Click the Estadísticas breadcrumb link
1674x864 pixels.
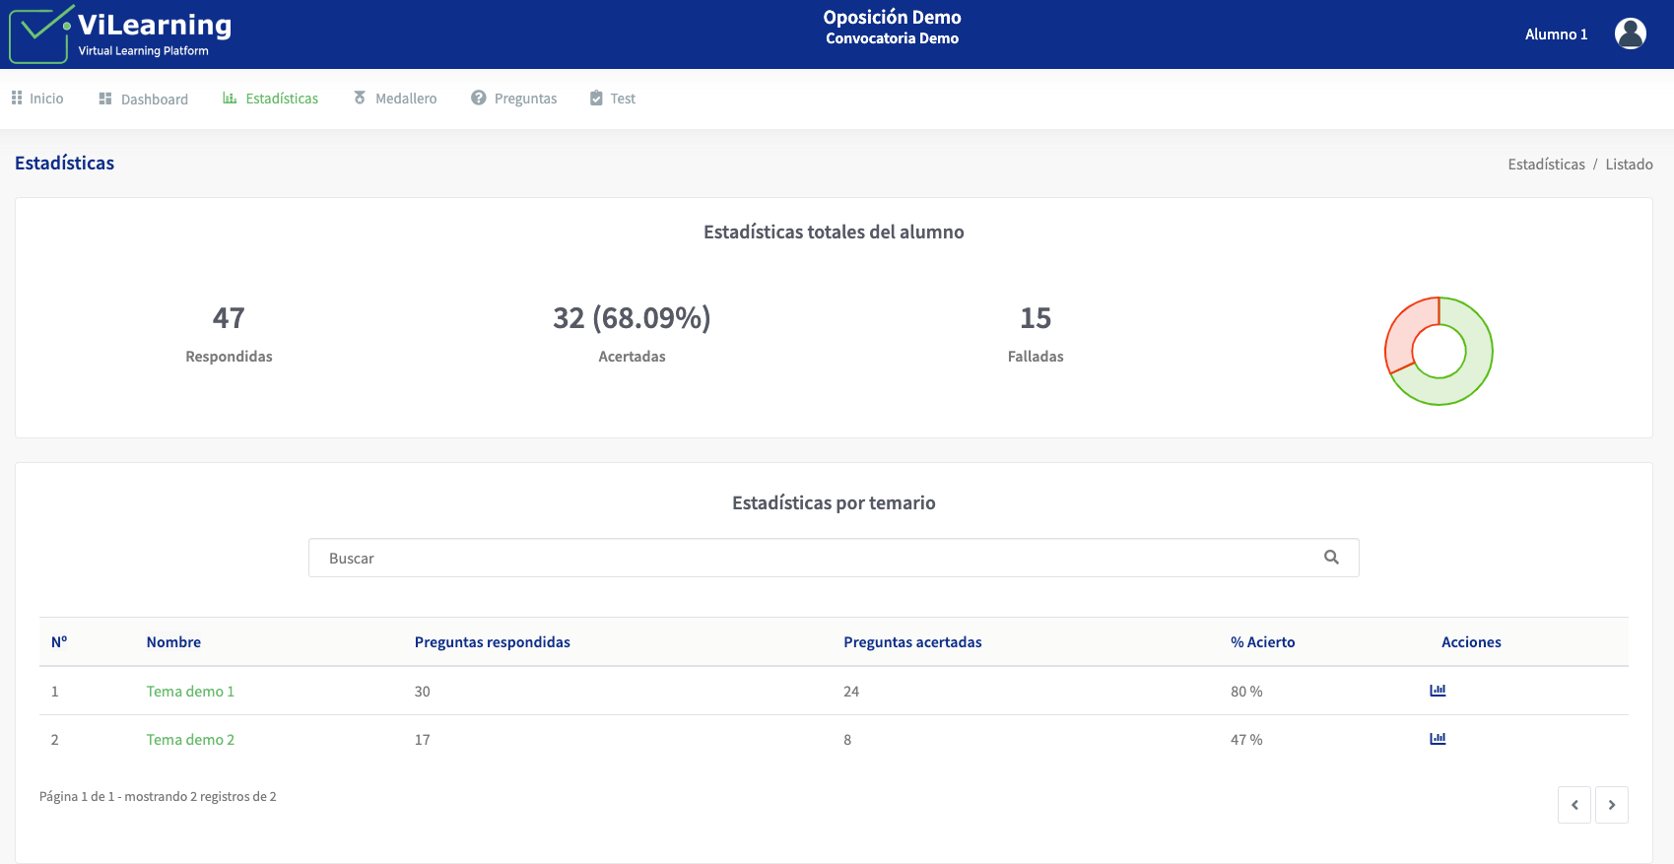[1545, 165]
